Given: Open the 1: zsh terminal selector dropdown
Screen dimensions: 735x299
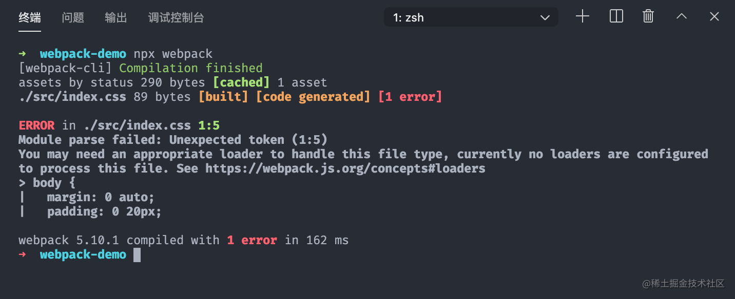Looking at the screenshot, I should coord(471,17).
